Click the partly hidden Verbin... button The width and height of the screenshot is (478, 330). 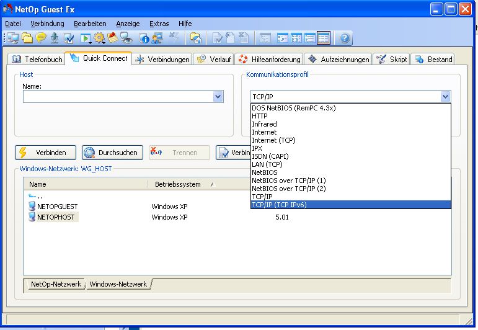233,153
